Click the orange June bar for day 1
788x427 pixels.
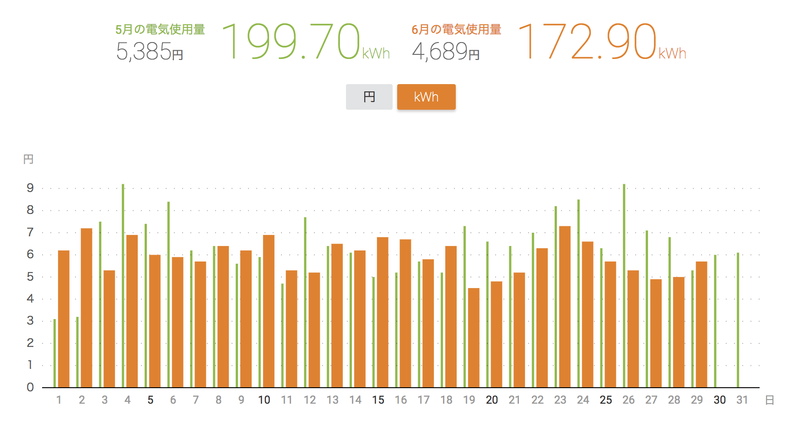tap(64, 319)
